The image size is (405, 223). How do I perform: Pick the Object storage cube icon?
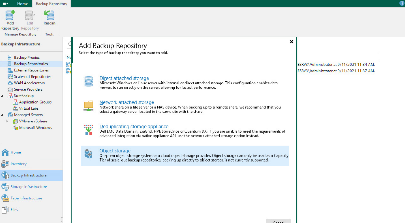click(x=88, y=154)
